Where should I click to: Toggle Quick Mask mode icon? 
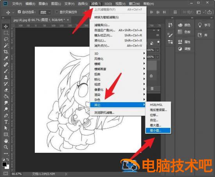pyautogui.click(x=5, y=173)
